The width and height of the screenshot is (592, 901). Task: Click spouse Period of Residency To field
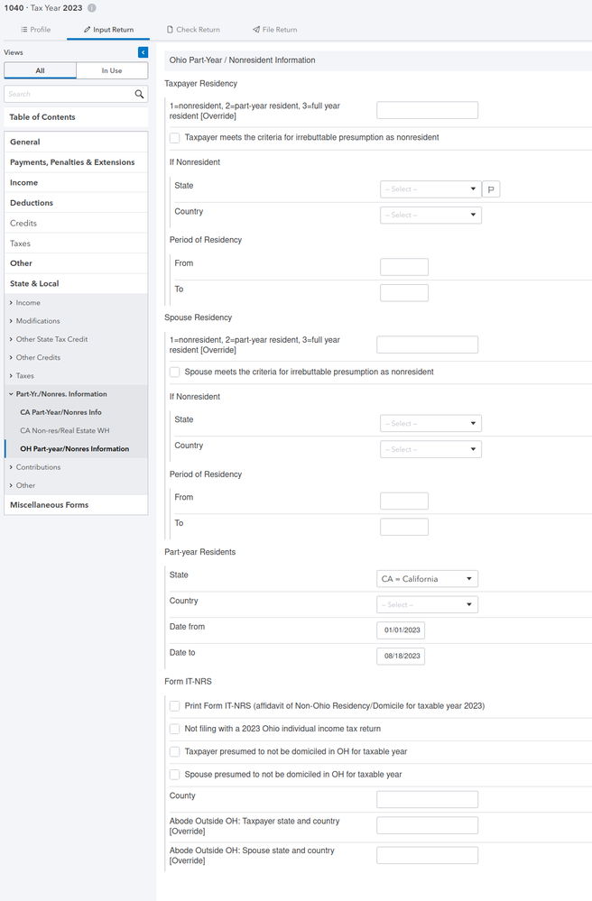(404, 527)
